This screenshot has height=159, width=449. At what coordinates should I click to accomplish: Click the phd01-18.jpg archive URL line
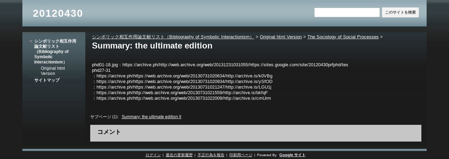pyautogui.click(x=220, y=65)
